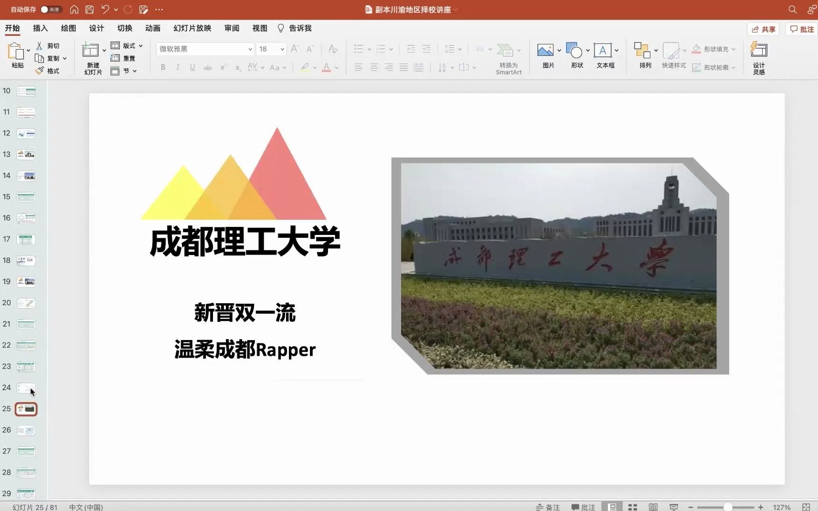Click the Paste clipboard icon
818x511 pixels.
click(16, 51)
